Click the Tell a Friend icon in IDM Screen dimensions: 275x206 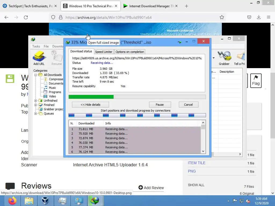pos(240,58)
